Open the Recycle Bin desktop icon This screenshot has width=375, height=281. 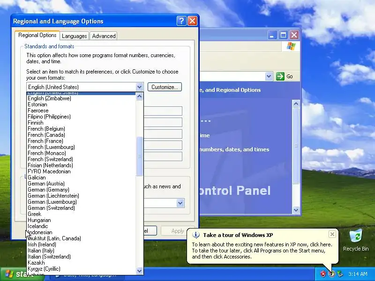pos(356,240)
